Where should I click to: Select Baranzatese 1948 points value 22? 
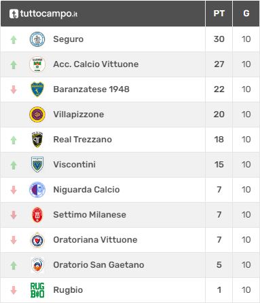(219, 89)
